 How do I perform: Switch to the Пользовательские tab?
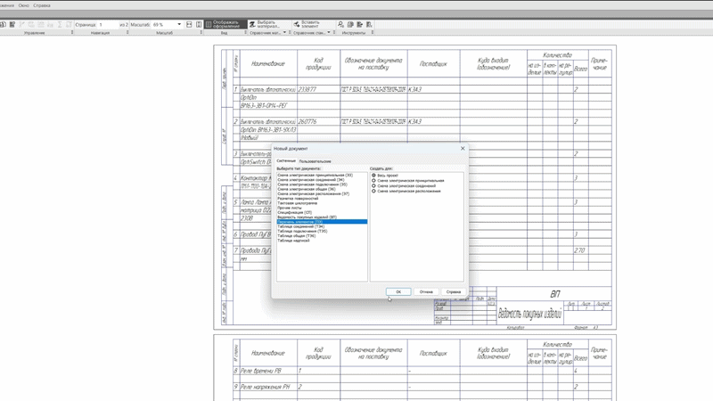pyautogui.click(x=316, y=161)
